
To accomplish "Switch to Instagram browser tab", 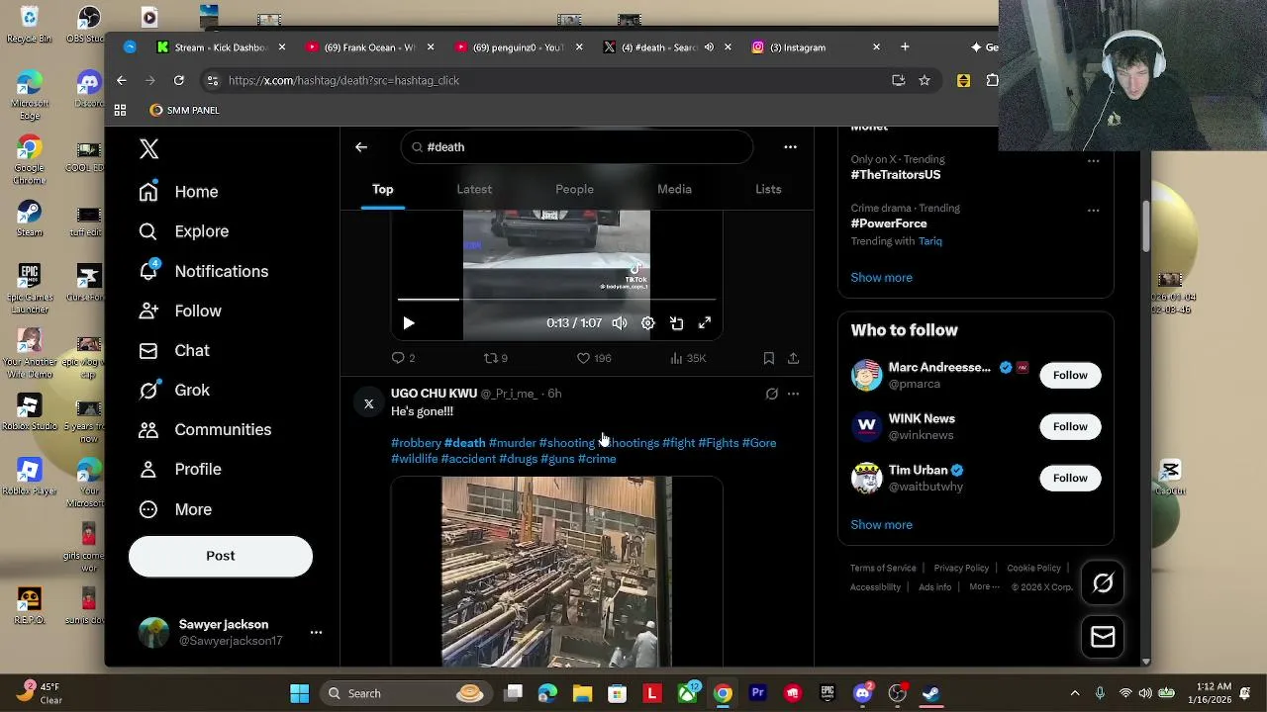I will (816, 47).
